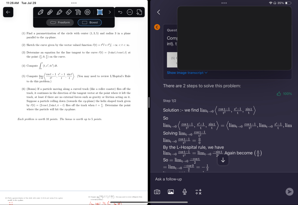Open the microphone for voice input
The width and height of the screenshot is (298, 205).
184,191
